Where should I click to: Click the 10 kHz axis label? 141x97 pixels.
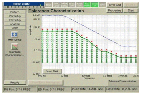pos(64,76)
